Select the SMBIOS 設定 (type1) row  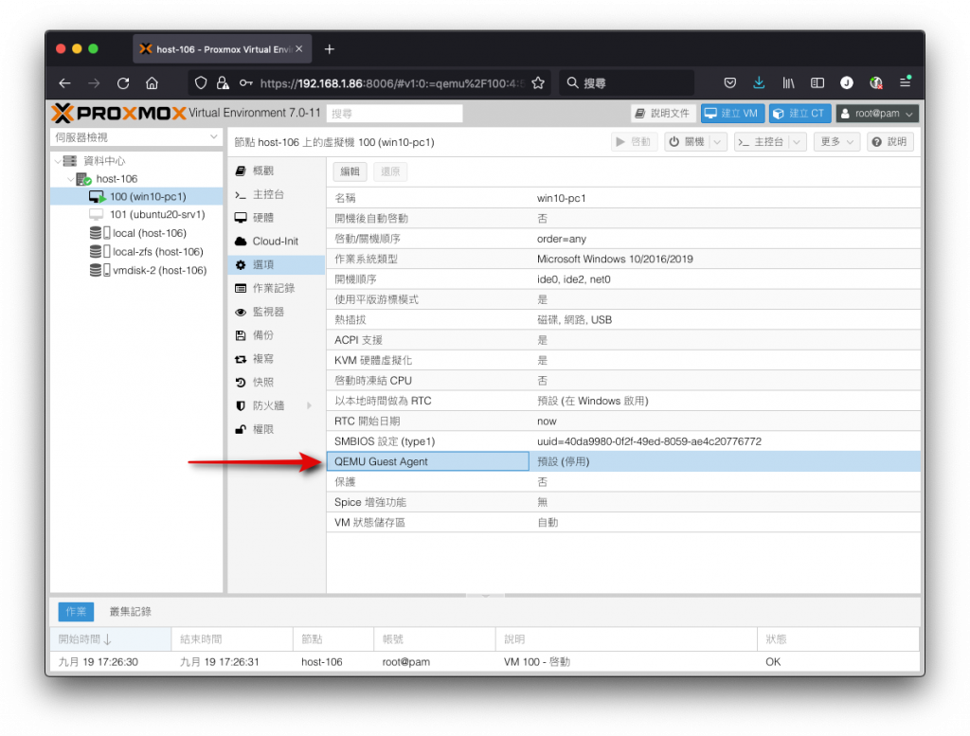623,441
